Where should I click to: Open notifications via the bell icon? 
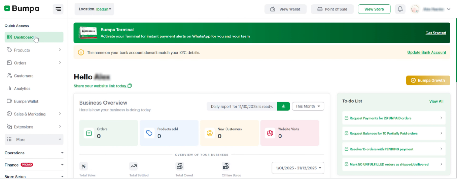400,9
